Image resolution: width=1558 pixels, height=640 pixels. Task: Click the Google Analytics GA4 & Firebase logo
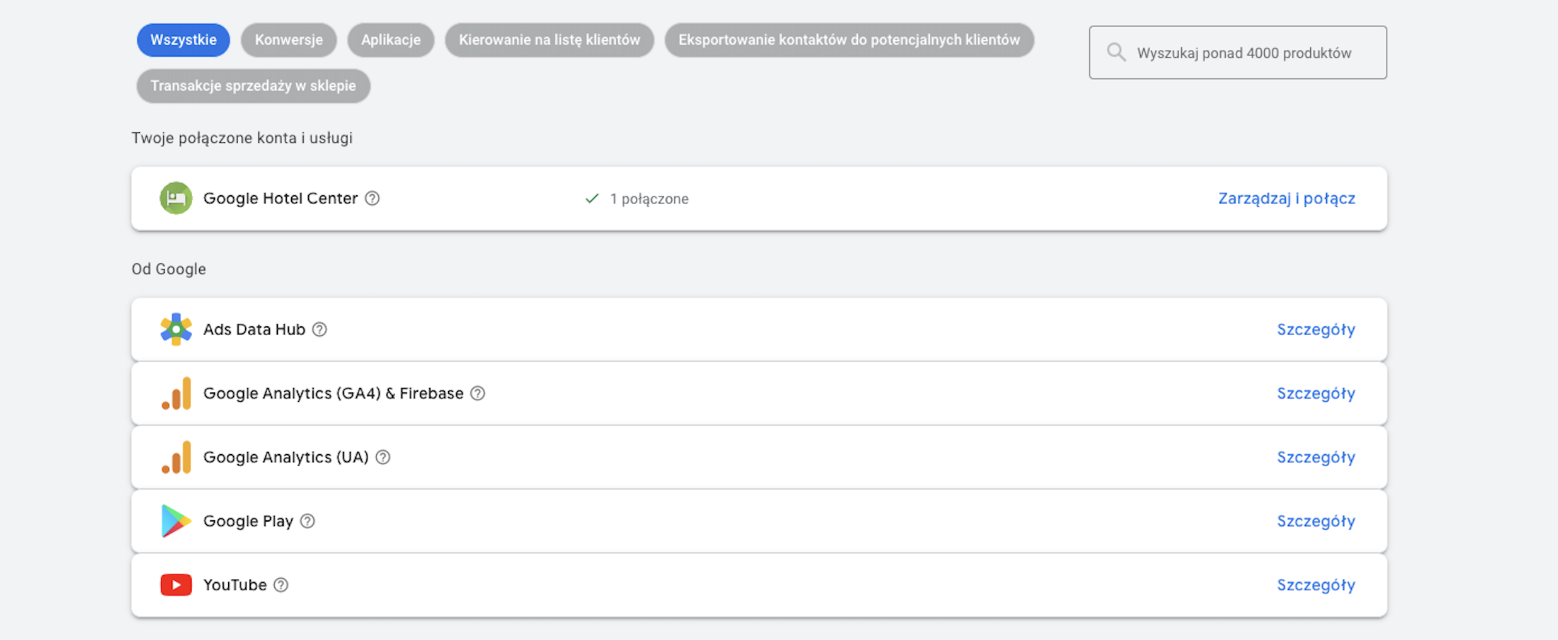176,393
